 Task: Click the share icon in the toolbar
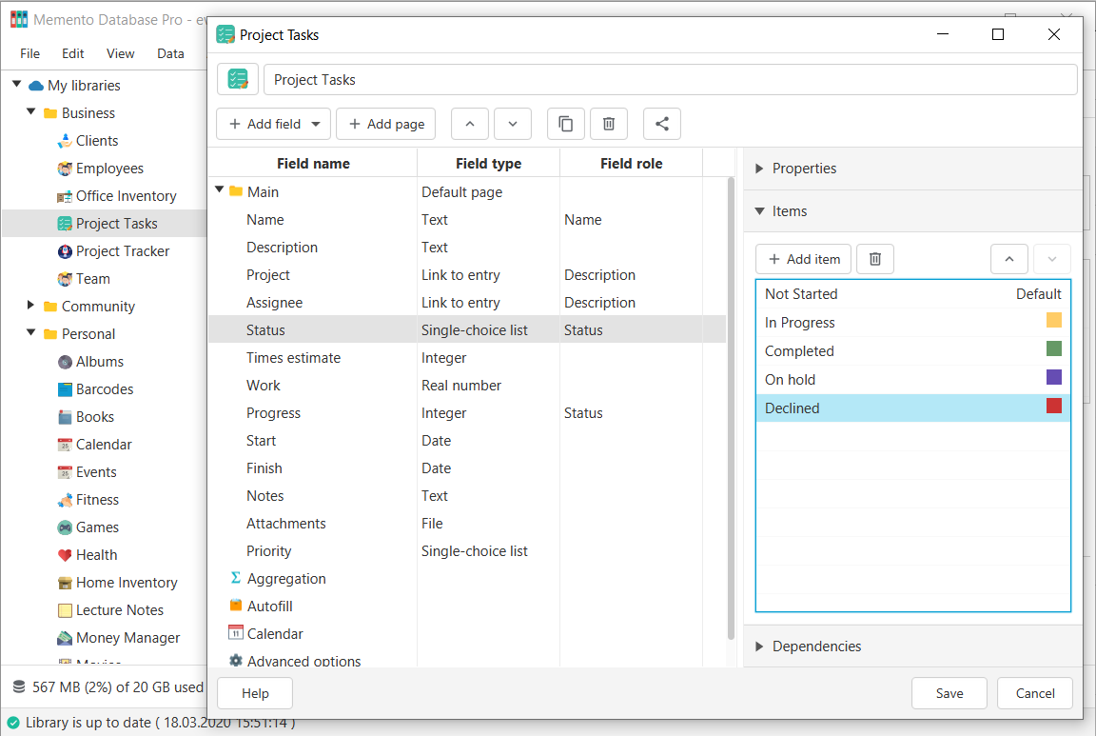[662, 124]
